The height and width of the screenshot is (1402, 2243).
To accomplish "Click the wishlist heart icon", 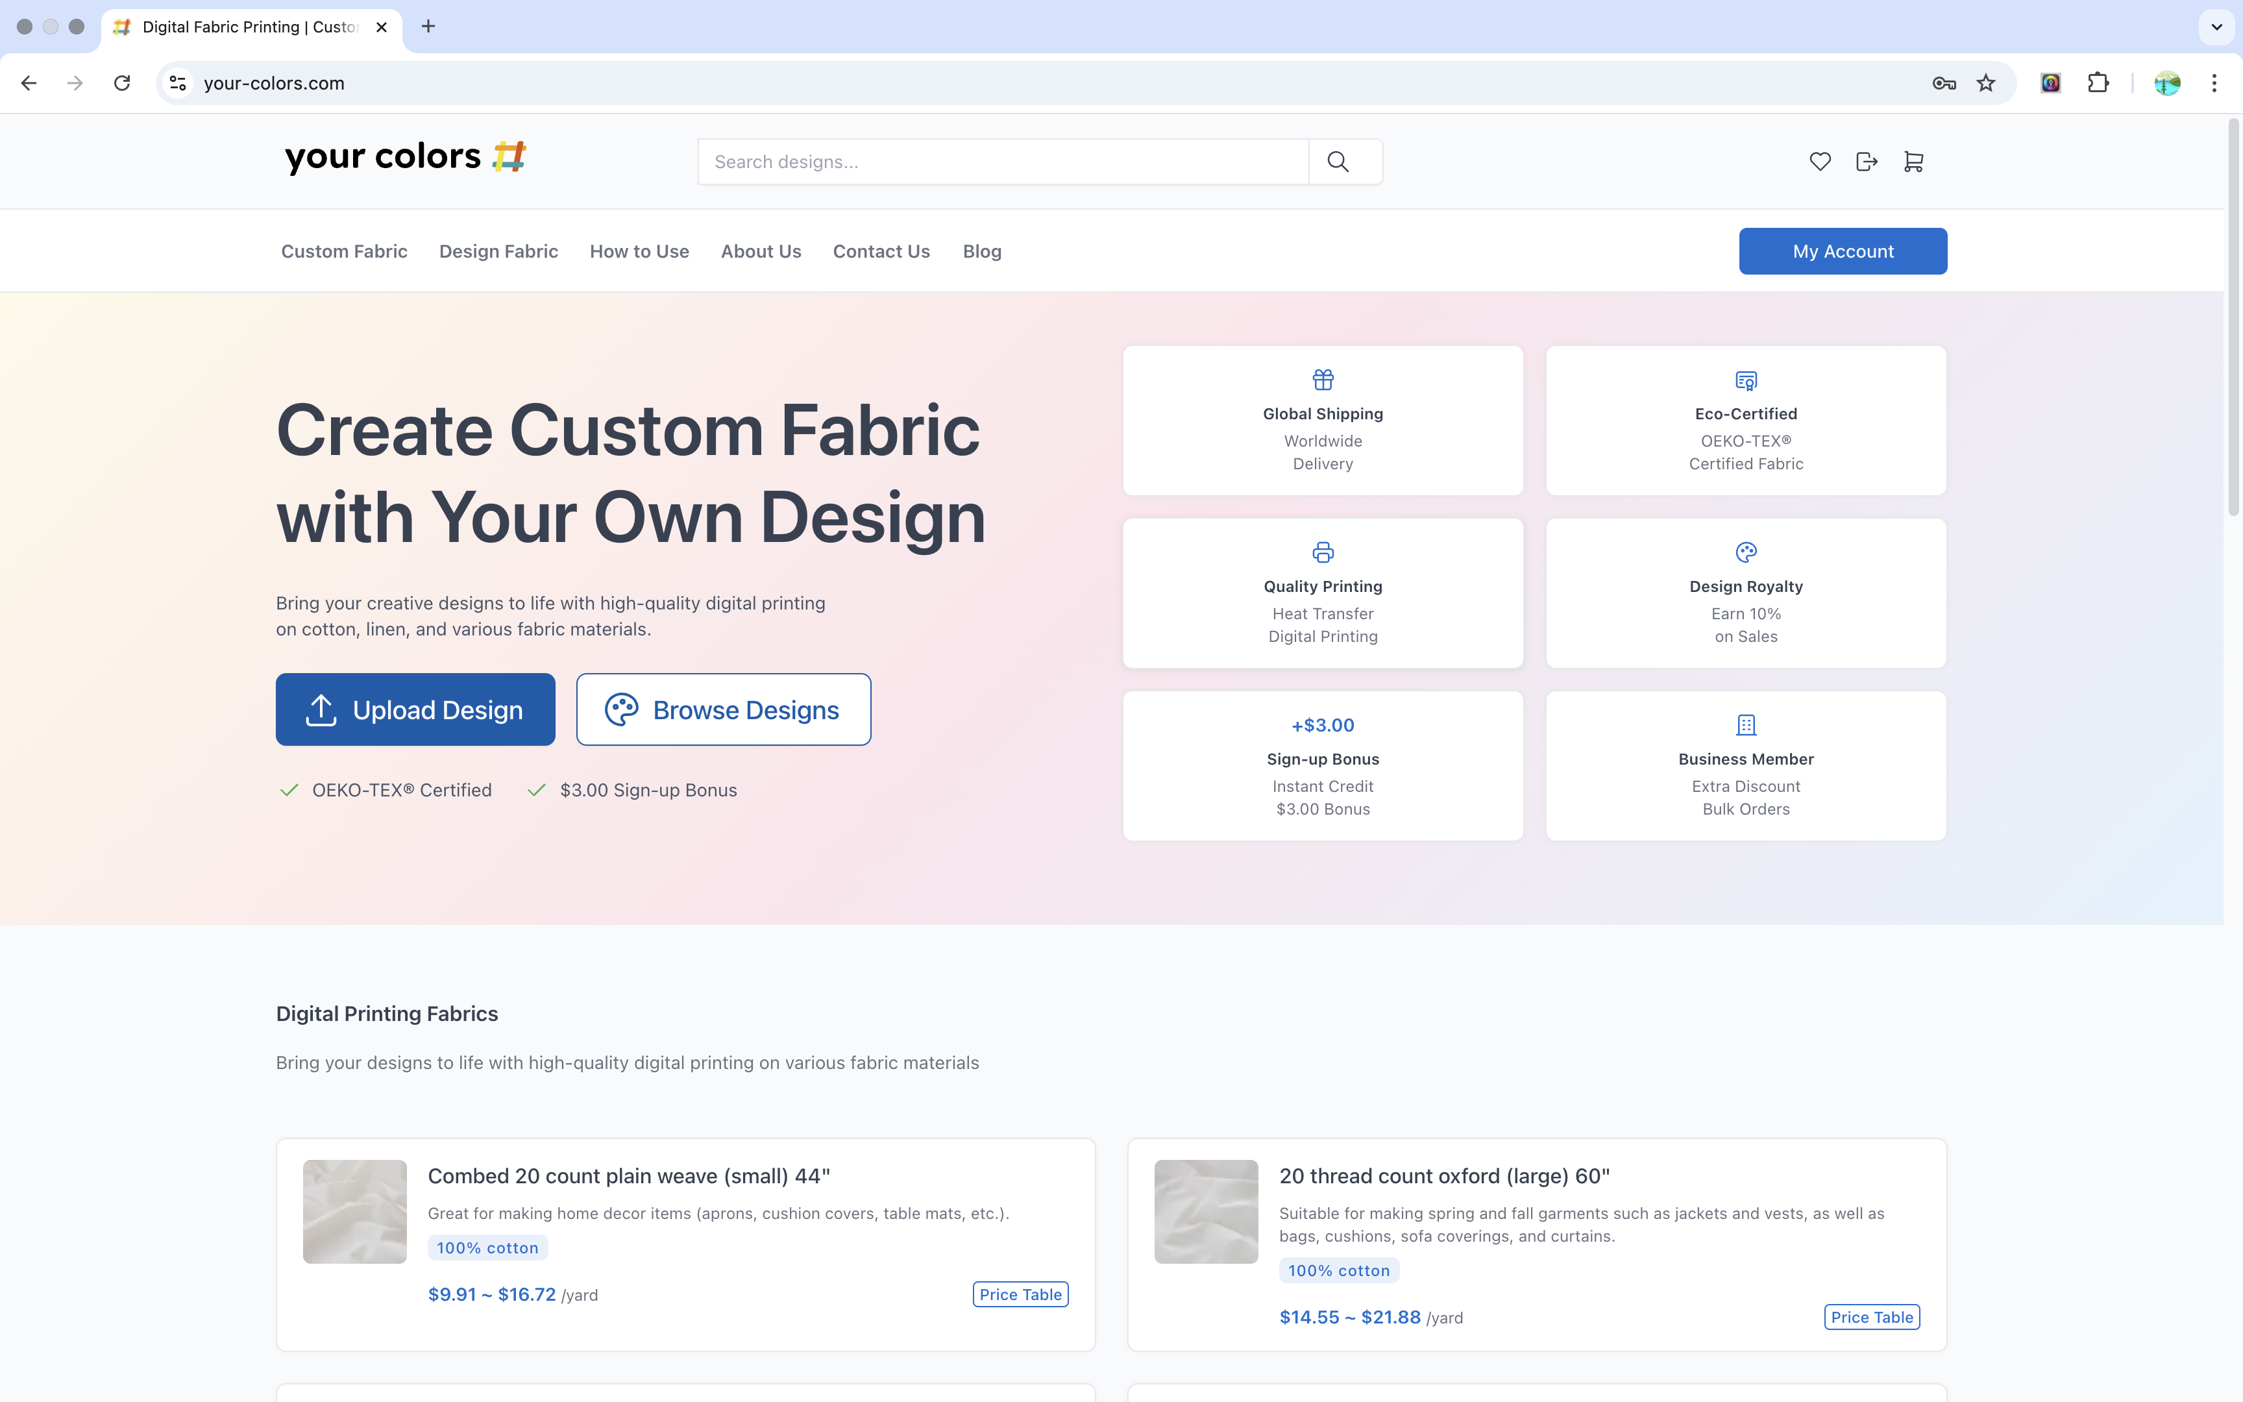I will 1819,162.
